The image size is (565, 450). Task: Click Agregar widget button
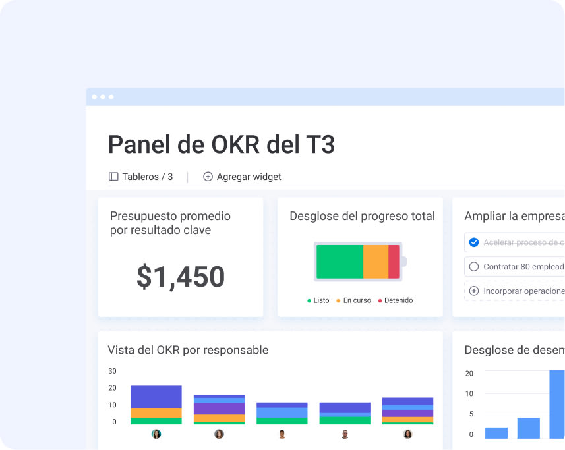242,177
